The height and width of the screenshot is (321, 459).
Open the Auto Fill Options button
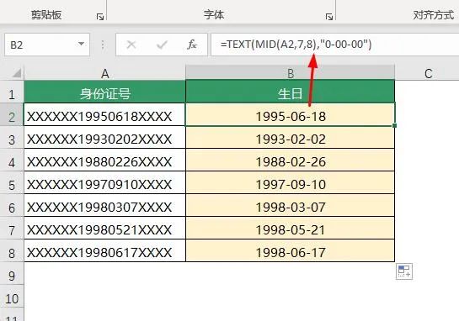click(x=404, y=271)
